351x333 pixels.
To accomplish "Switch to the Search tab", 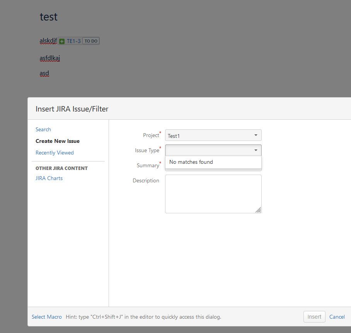I will pyautogui.click(x=43, y=129).
